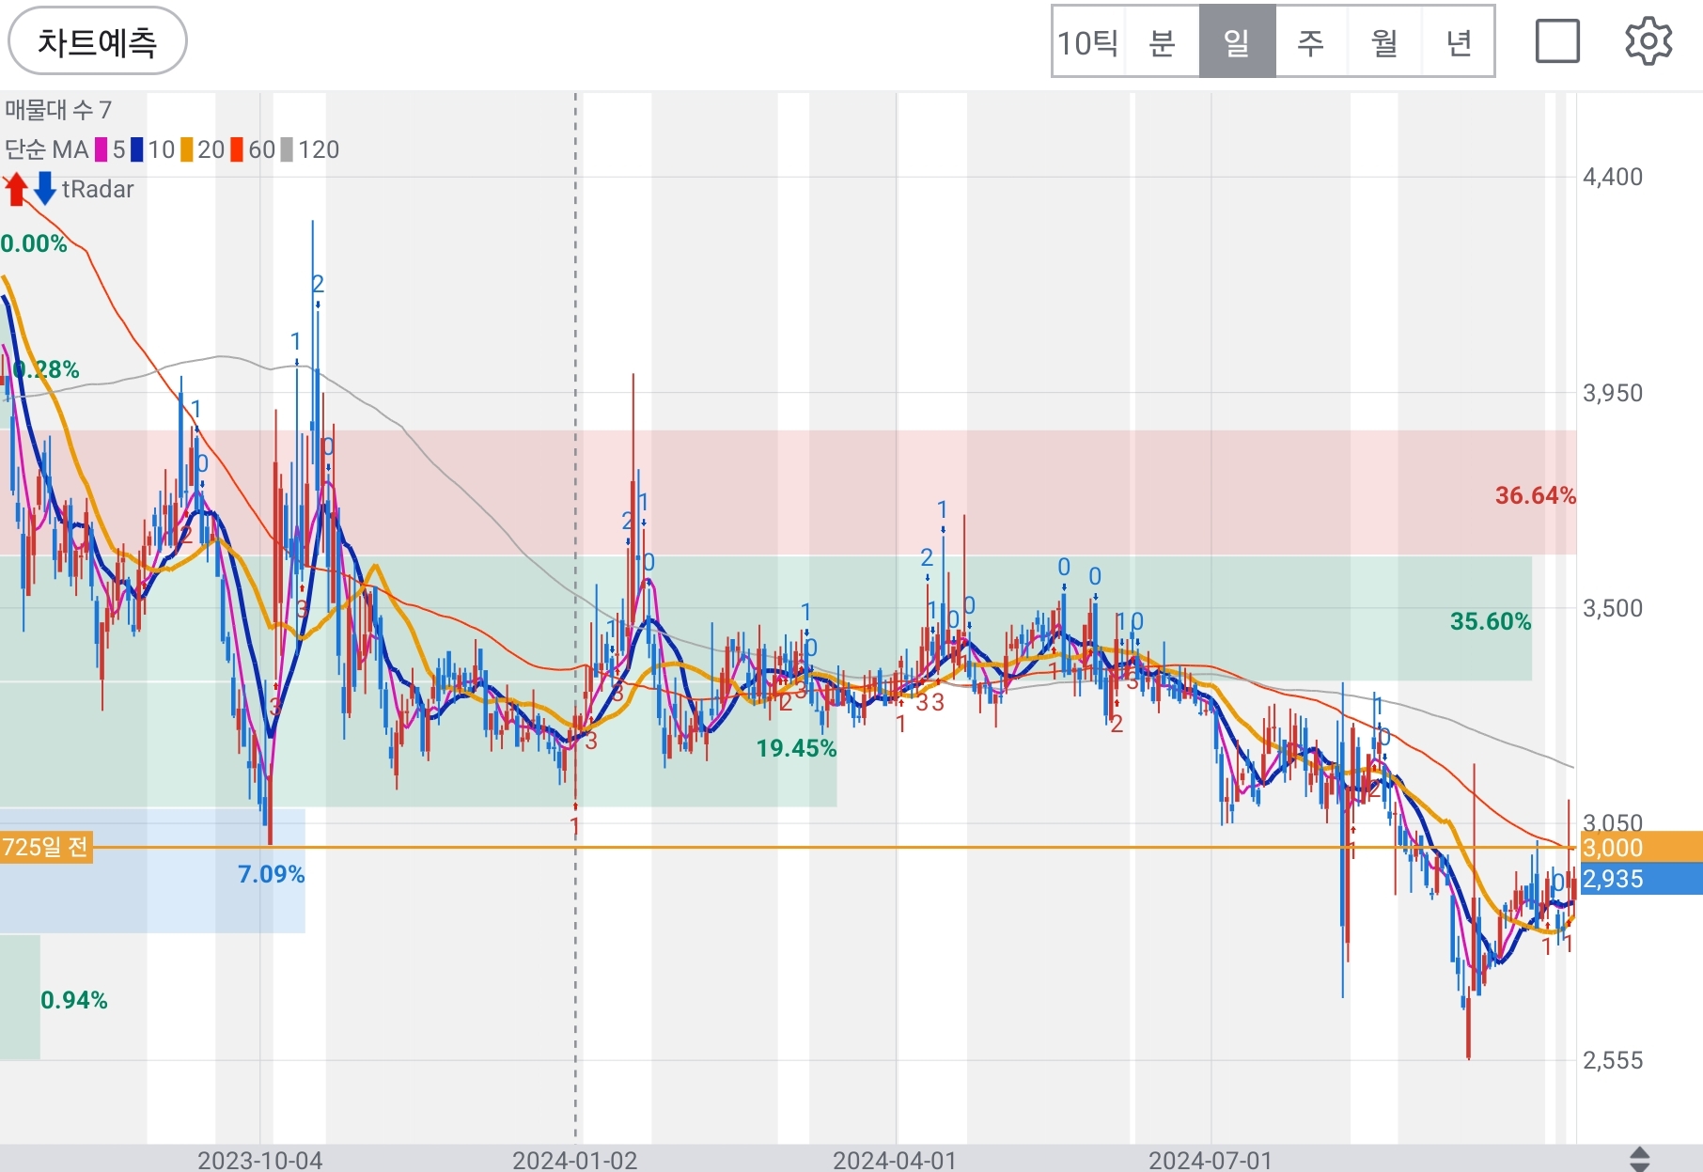
Task: Click the orange MA 20 color swatch
Action: (x=187, y=149)
